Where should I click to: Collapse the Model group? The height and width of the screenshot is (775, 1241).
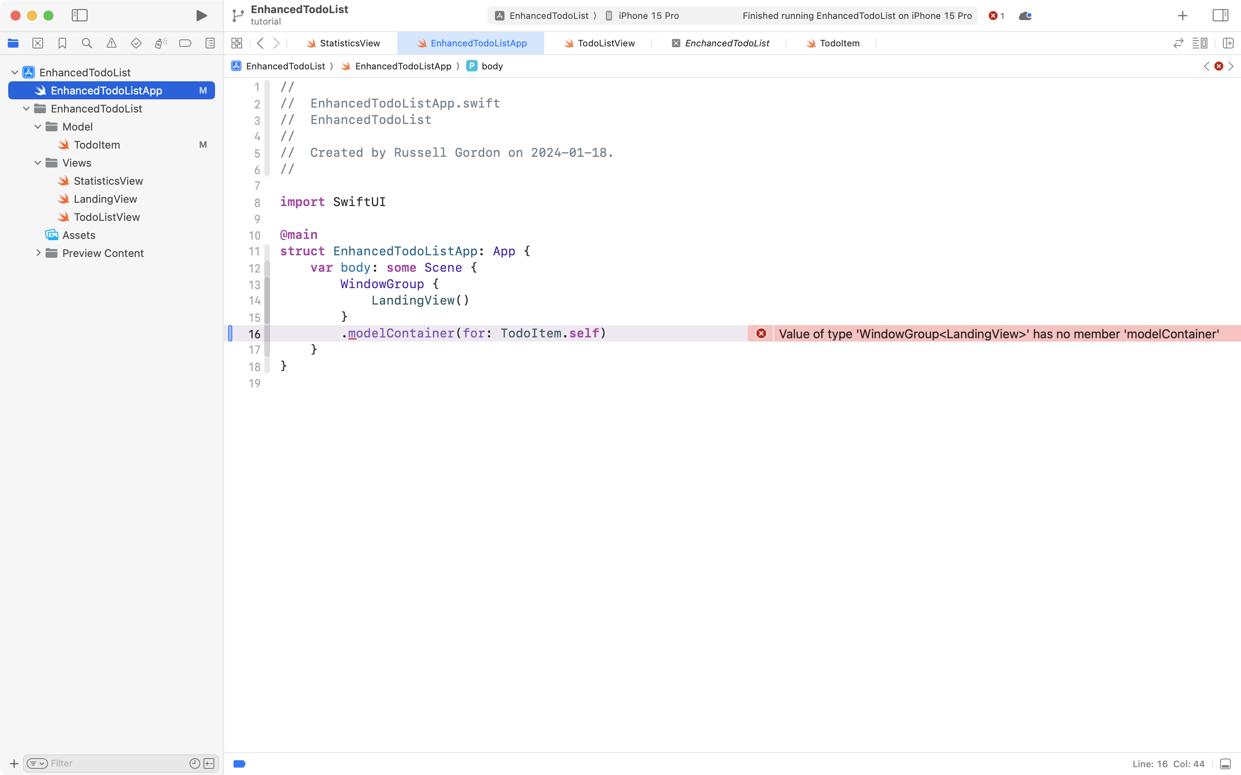coord(37,126)
